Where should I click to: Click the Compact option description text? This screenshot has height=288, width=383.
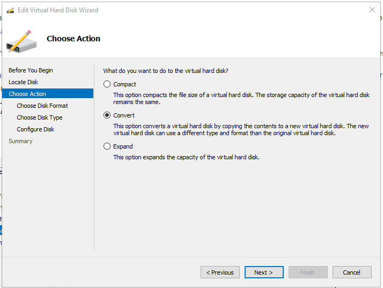pos(241,99)
